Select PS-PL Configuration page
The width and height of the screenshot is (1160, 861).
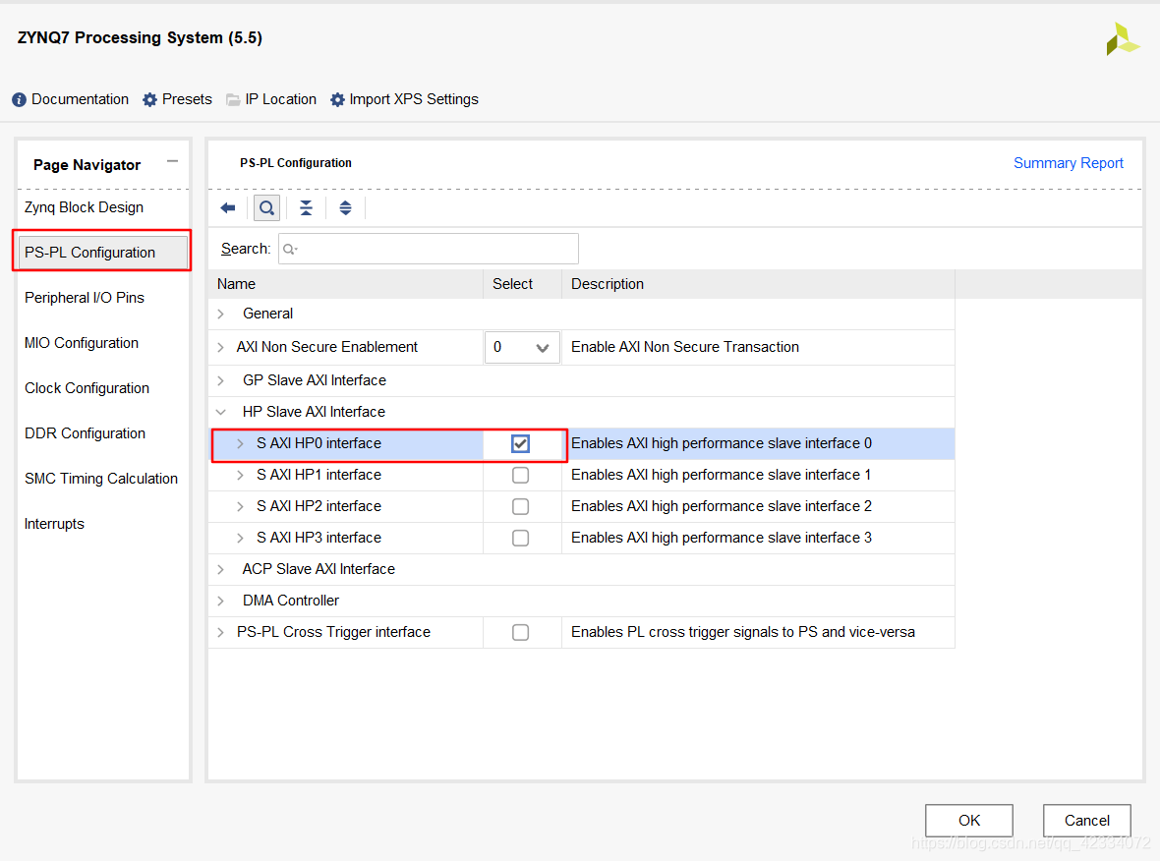(x=102, y=253)
